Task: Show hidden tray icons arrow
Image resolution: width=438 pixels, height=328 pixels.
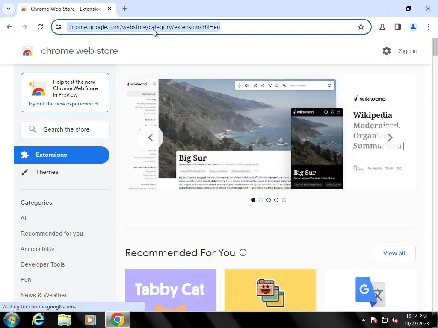Action: [364, 320]
